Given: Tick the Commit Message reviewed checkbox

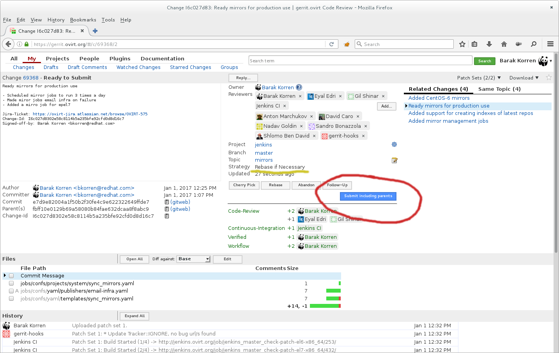Looking at the screenshot, I should coord(11,275).
